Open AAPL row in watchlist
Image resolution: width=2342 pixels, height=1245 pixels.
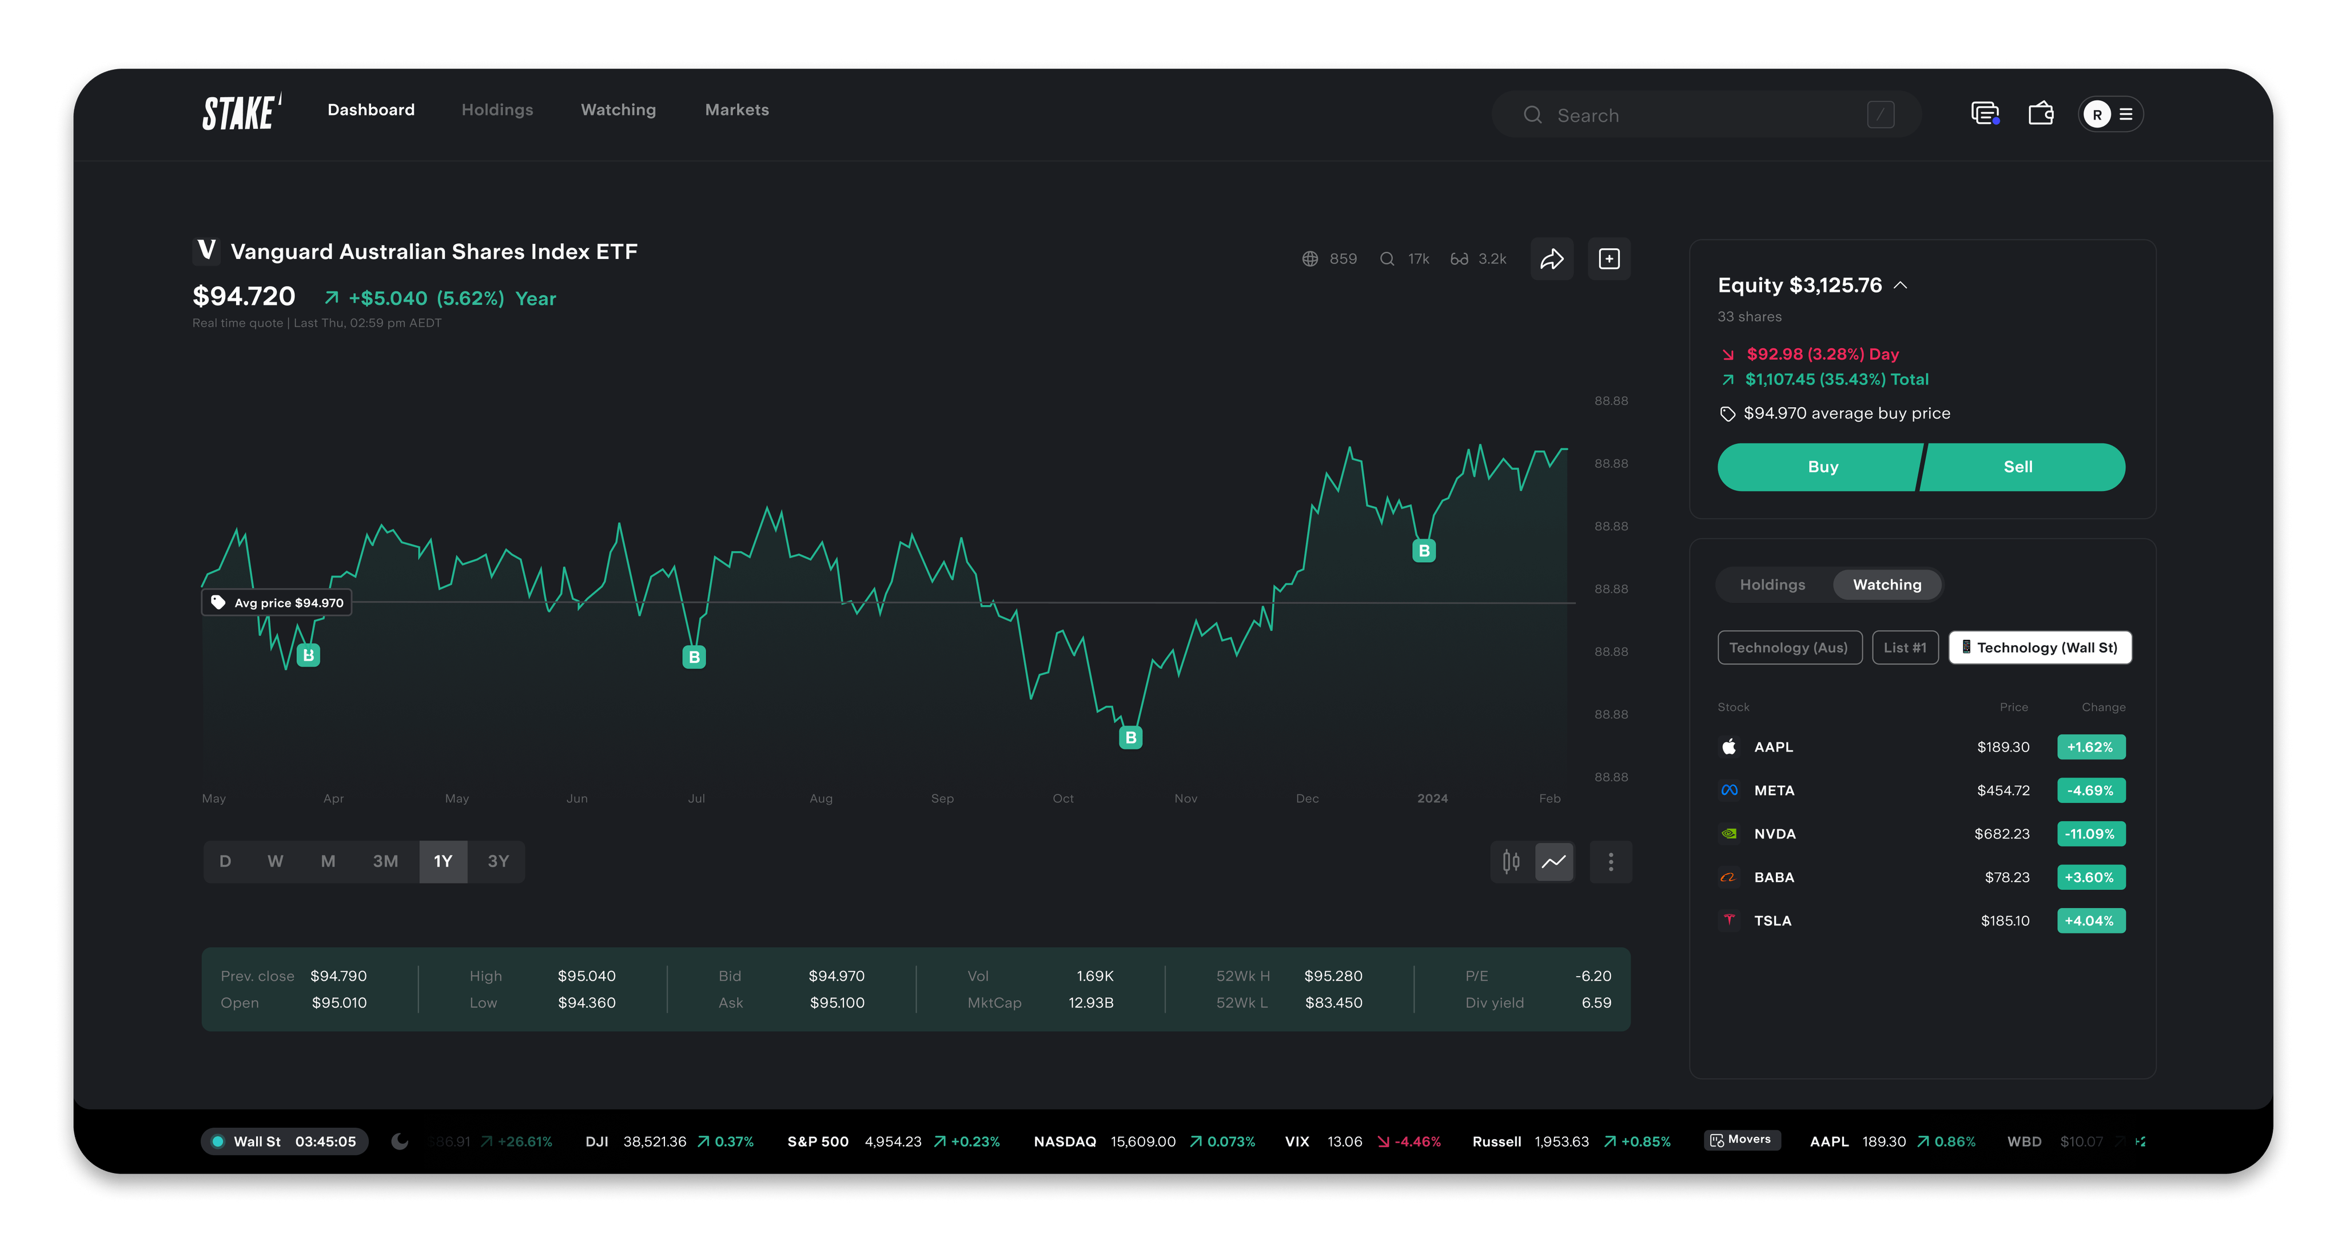pyautogui.click(x=1921, y=747)
